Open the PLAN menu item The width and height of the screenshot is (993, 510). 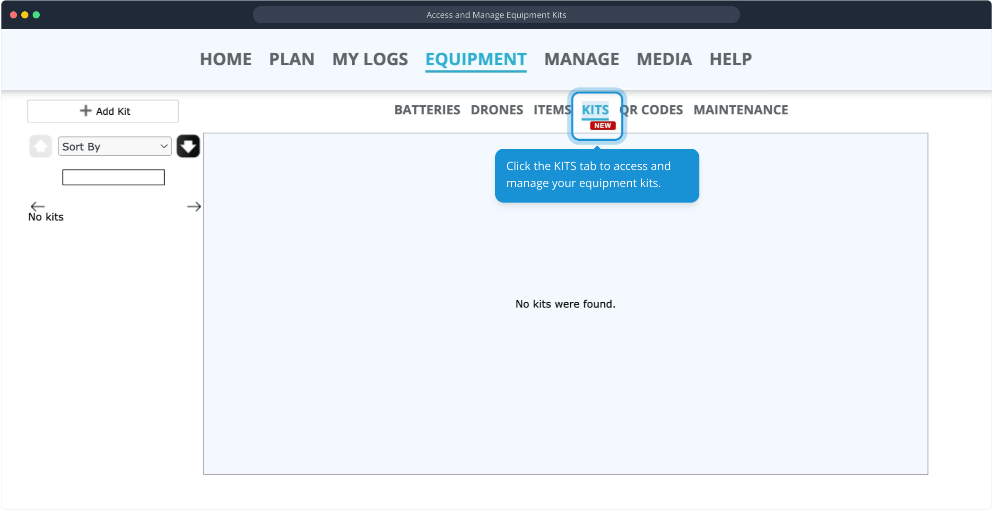click(x=292, y=59)
